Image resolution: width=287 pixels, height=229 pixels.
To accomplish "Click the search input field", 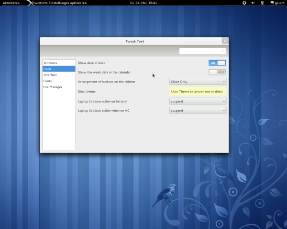I will 200,51.
